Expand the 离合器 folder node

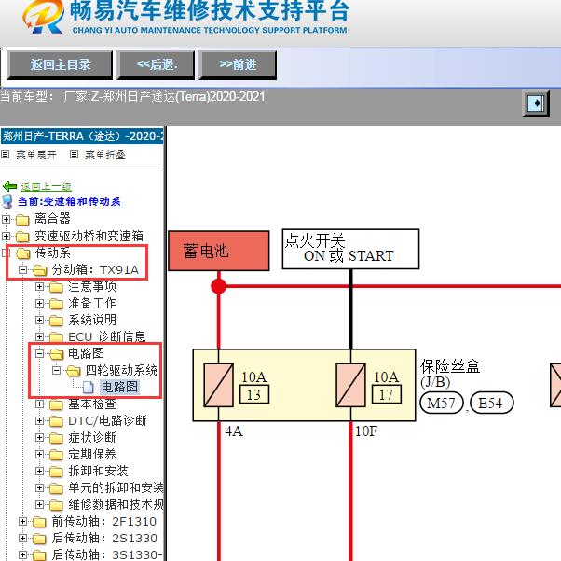tap(6, 219)
